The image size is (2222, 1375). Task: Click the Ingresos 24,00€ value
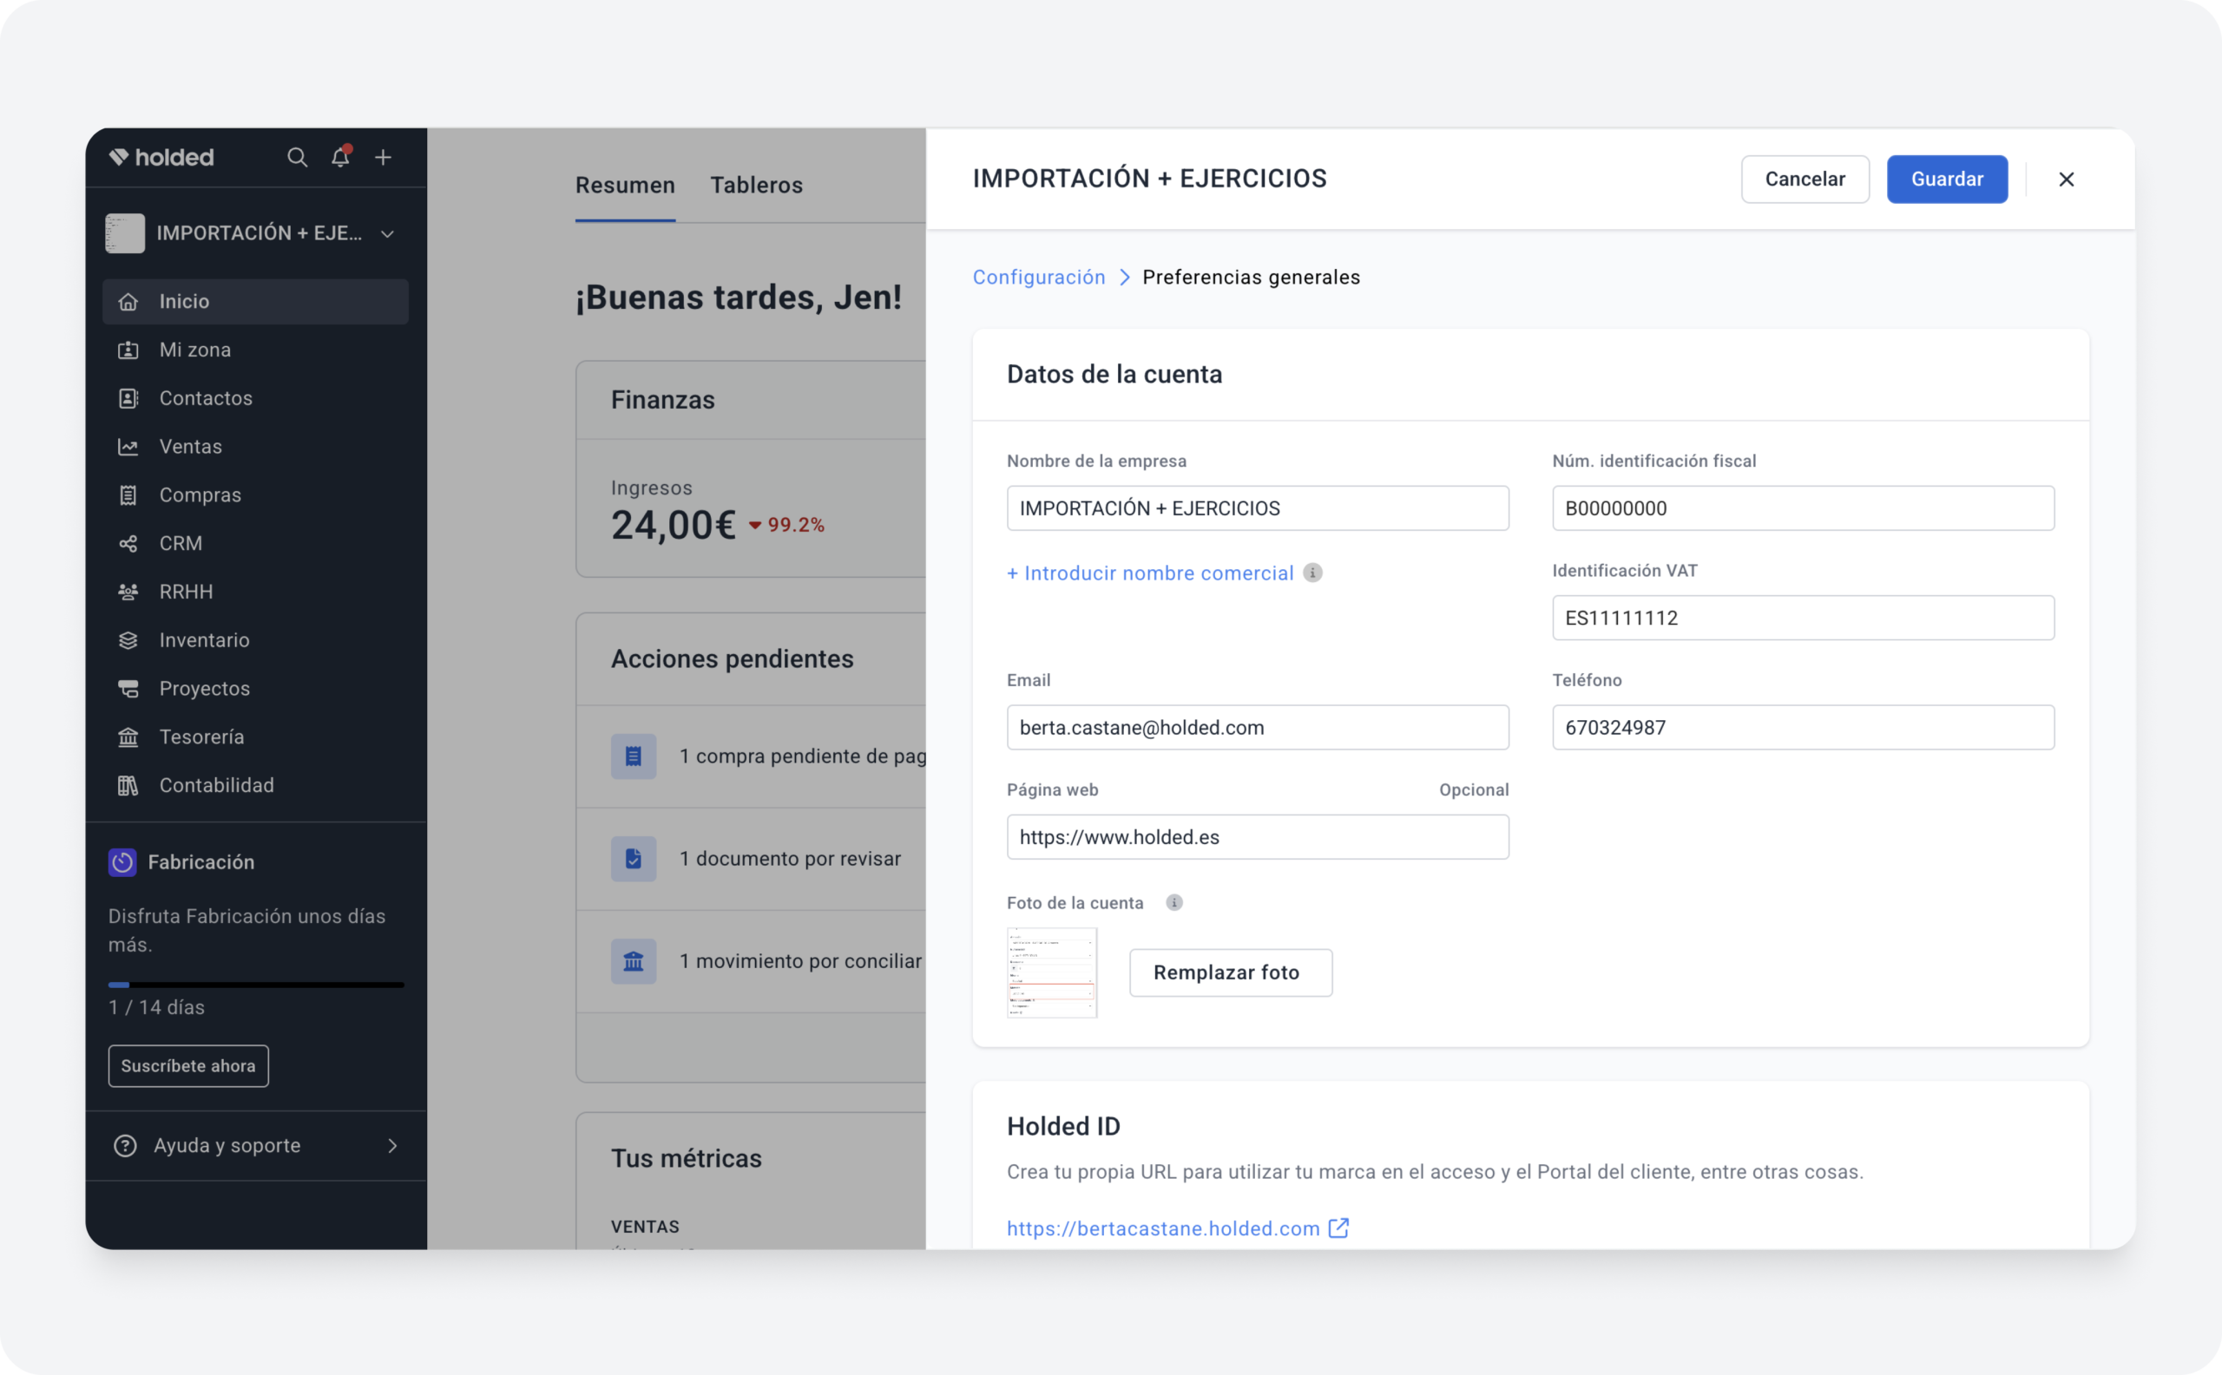tap(673, 526)
